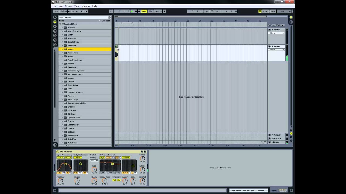Open the Eco quality dropdown
Viewport: 346px width, 194px height.
pos(94,161)
